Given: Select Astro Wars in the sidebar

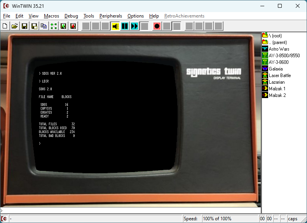Looking at the screenshot, I should (x=276, y=49).
